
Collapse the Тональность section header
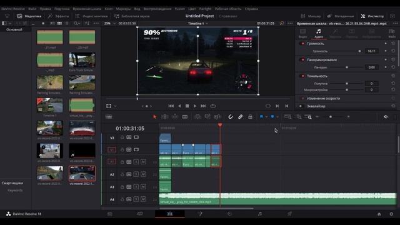click(x=317, y=76)
